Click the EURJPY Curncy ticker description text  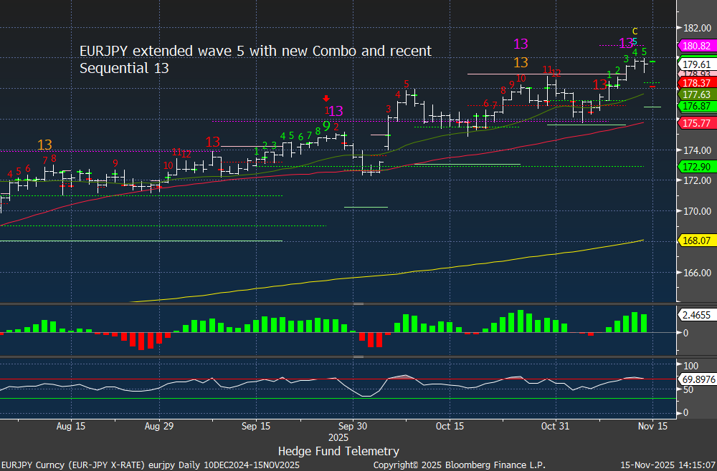pos(151,465)
